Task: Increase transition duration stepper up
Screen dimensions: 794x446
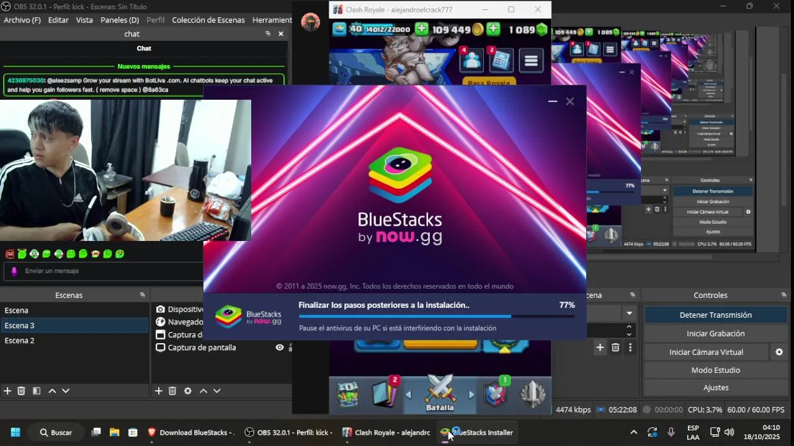Action: (x=629, y=327)
